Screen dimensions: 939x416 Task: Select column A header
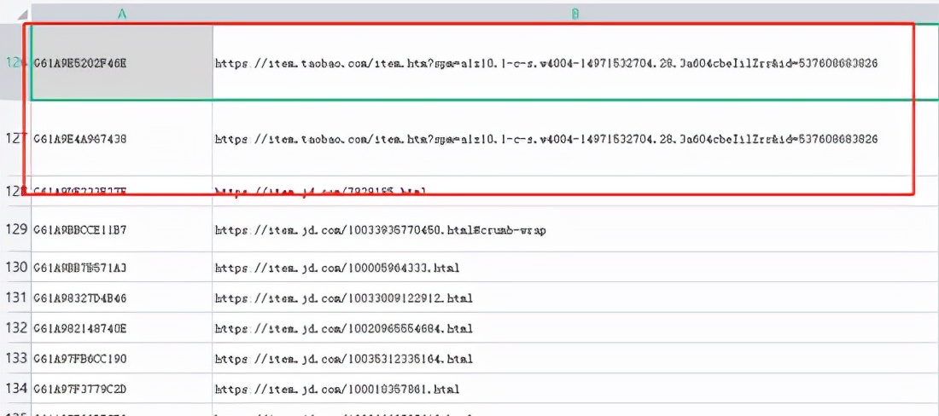click(121, 15)
